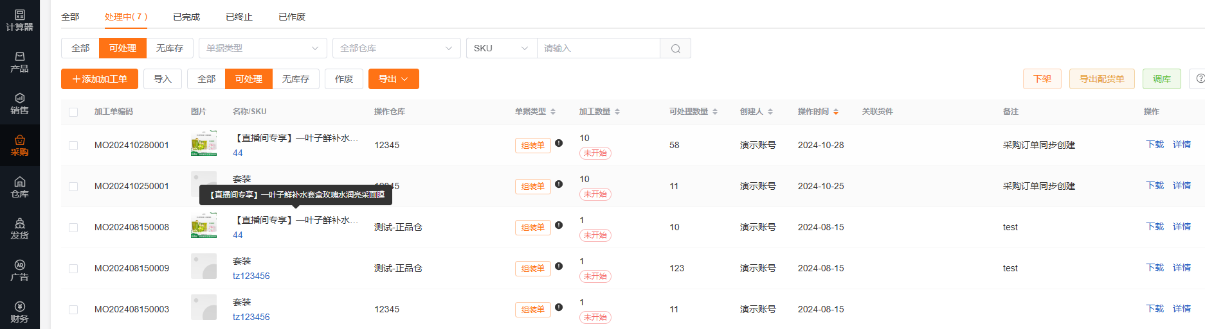Go to 销售 sales sidebar icon
Viewport: 1205px width, 329px height.
click(19, 103)
